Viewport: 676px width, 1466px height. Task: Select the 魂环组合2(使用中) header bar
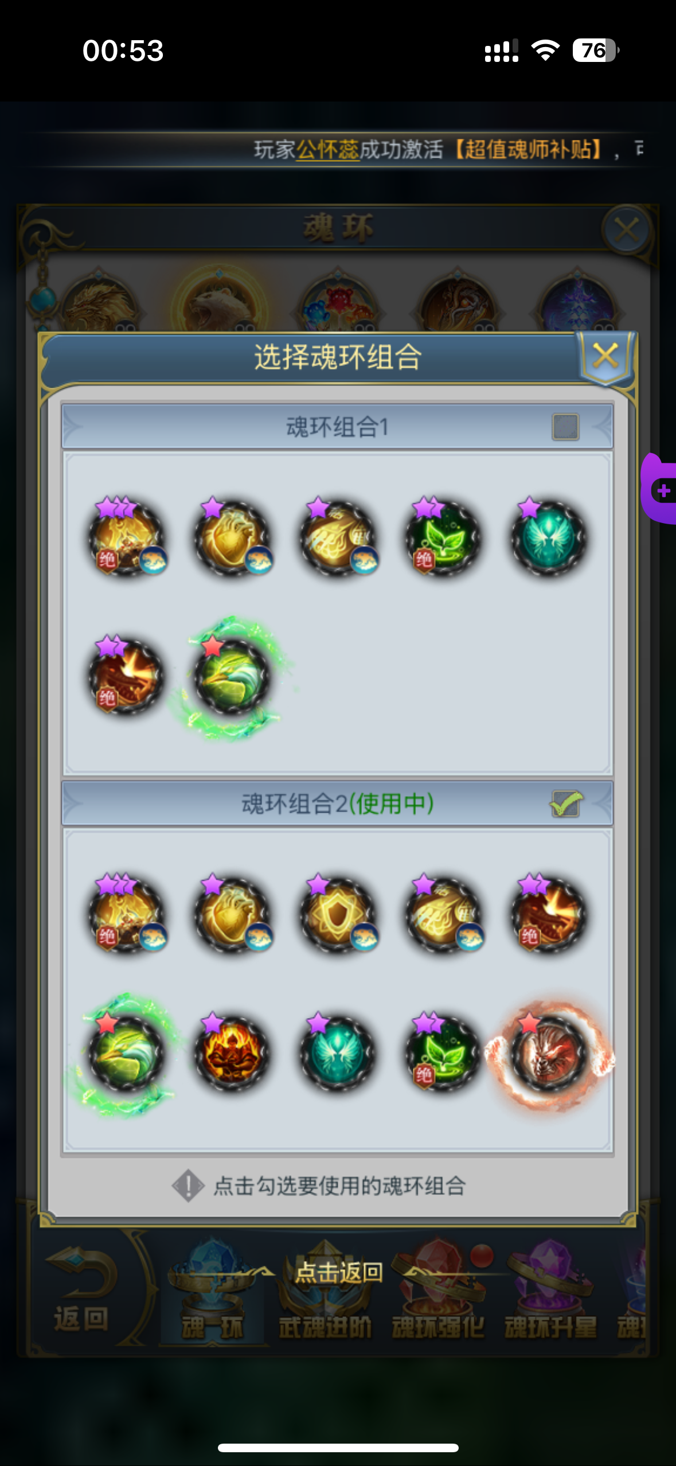(x=337, y=803)
